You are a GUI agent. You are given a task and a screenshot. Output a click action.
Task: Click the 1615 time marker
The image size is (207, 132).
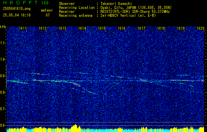click(x=102, y=28)
